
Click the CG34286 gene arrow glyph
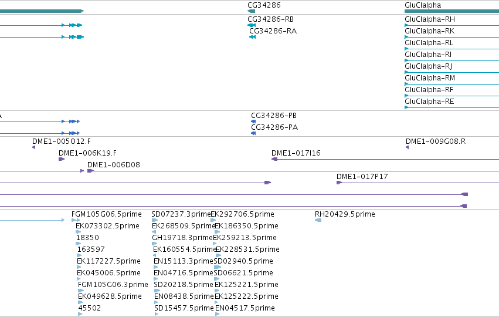coord(251,11)
